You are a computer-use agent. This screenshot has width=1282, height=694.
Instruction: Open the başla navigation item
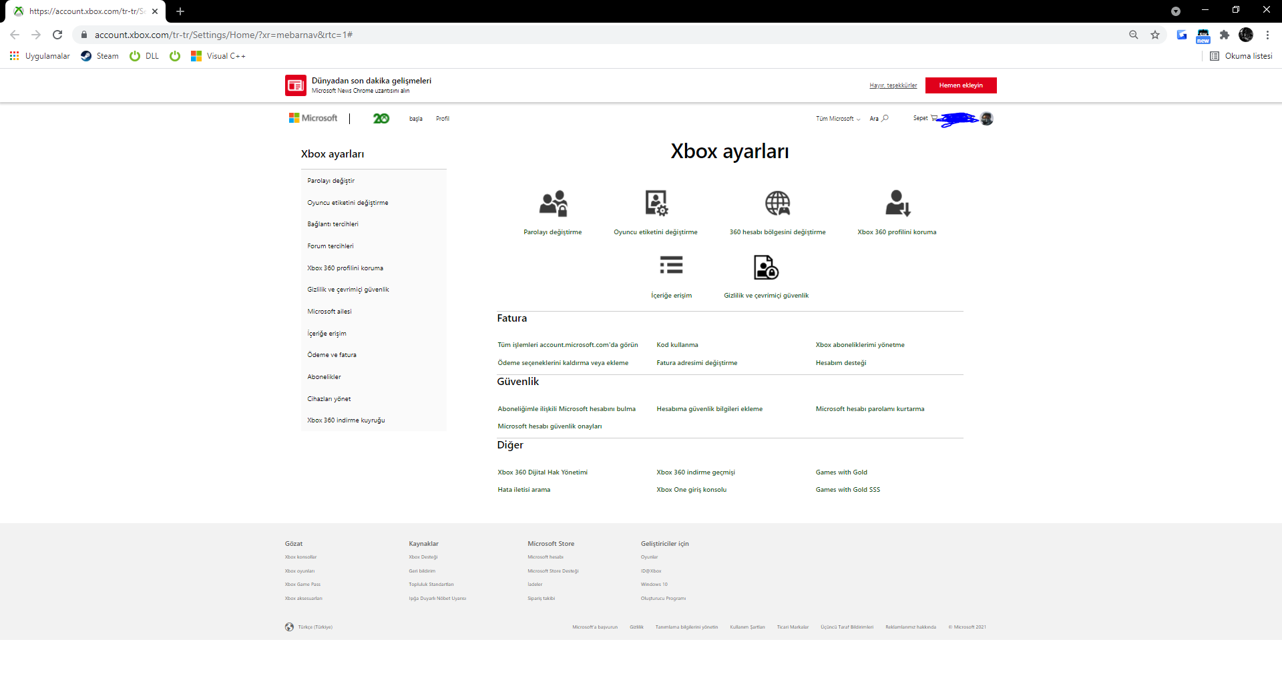(x=416, y=119)
